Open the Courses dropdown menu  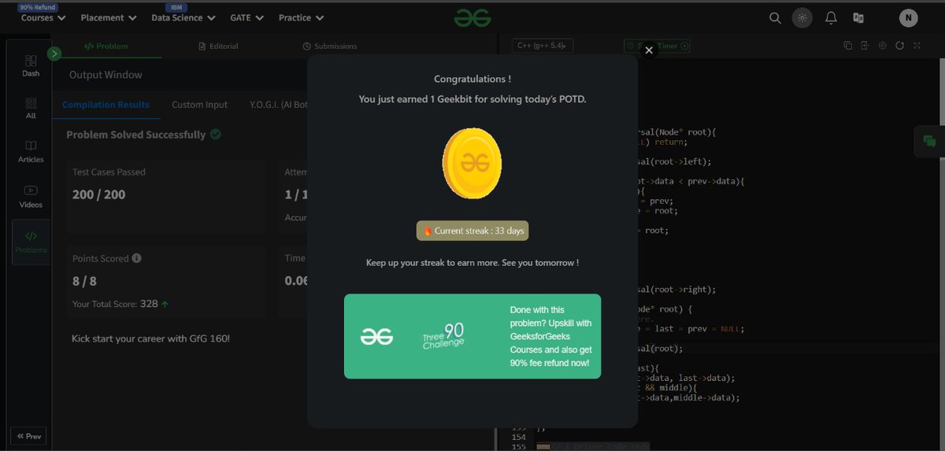pos(43,17)
